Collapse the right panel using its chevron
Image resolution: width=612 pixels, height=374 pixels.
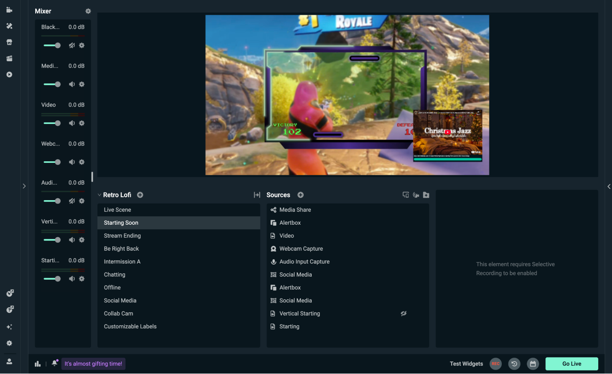pyautogui.click(x=608, y=186)
